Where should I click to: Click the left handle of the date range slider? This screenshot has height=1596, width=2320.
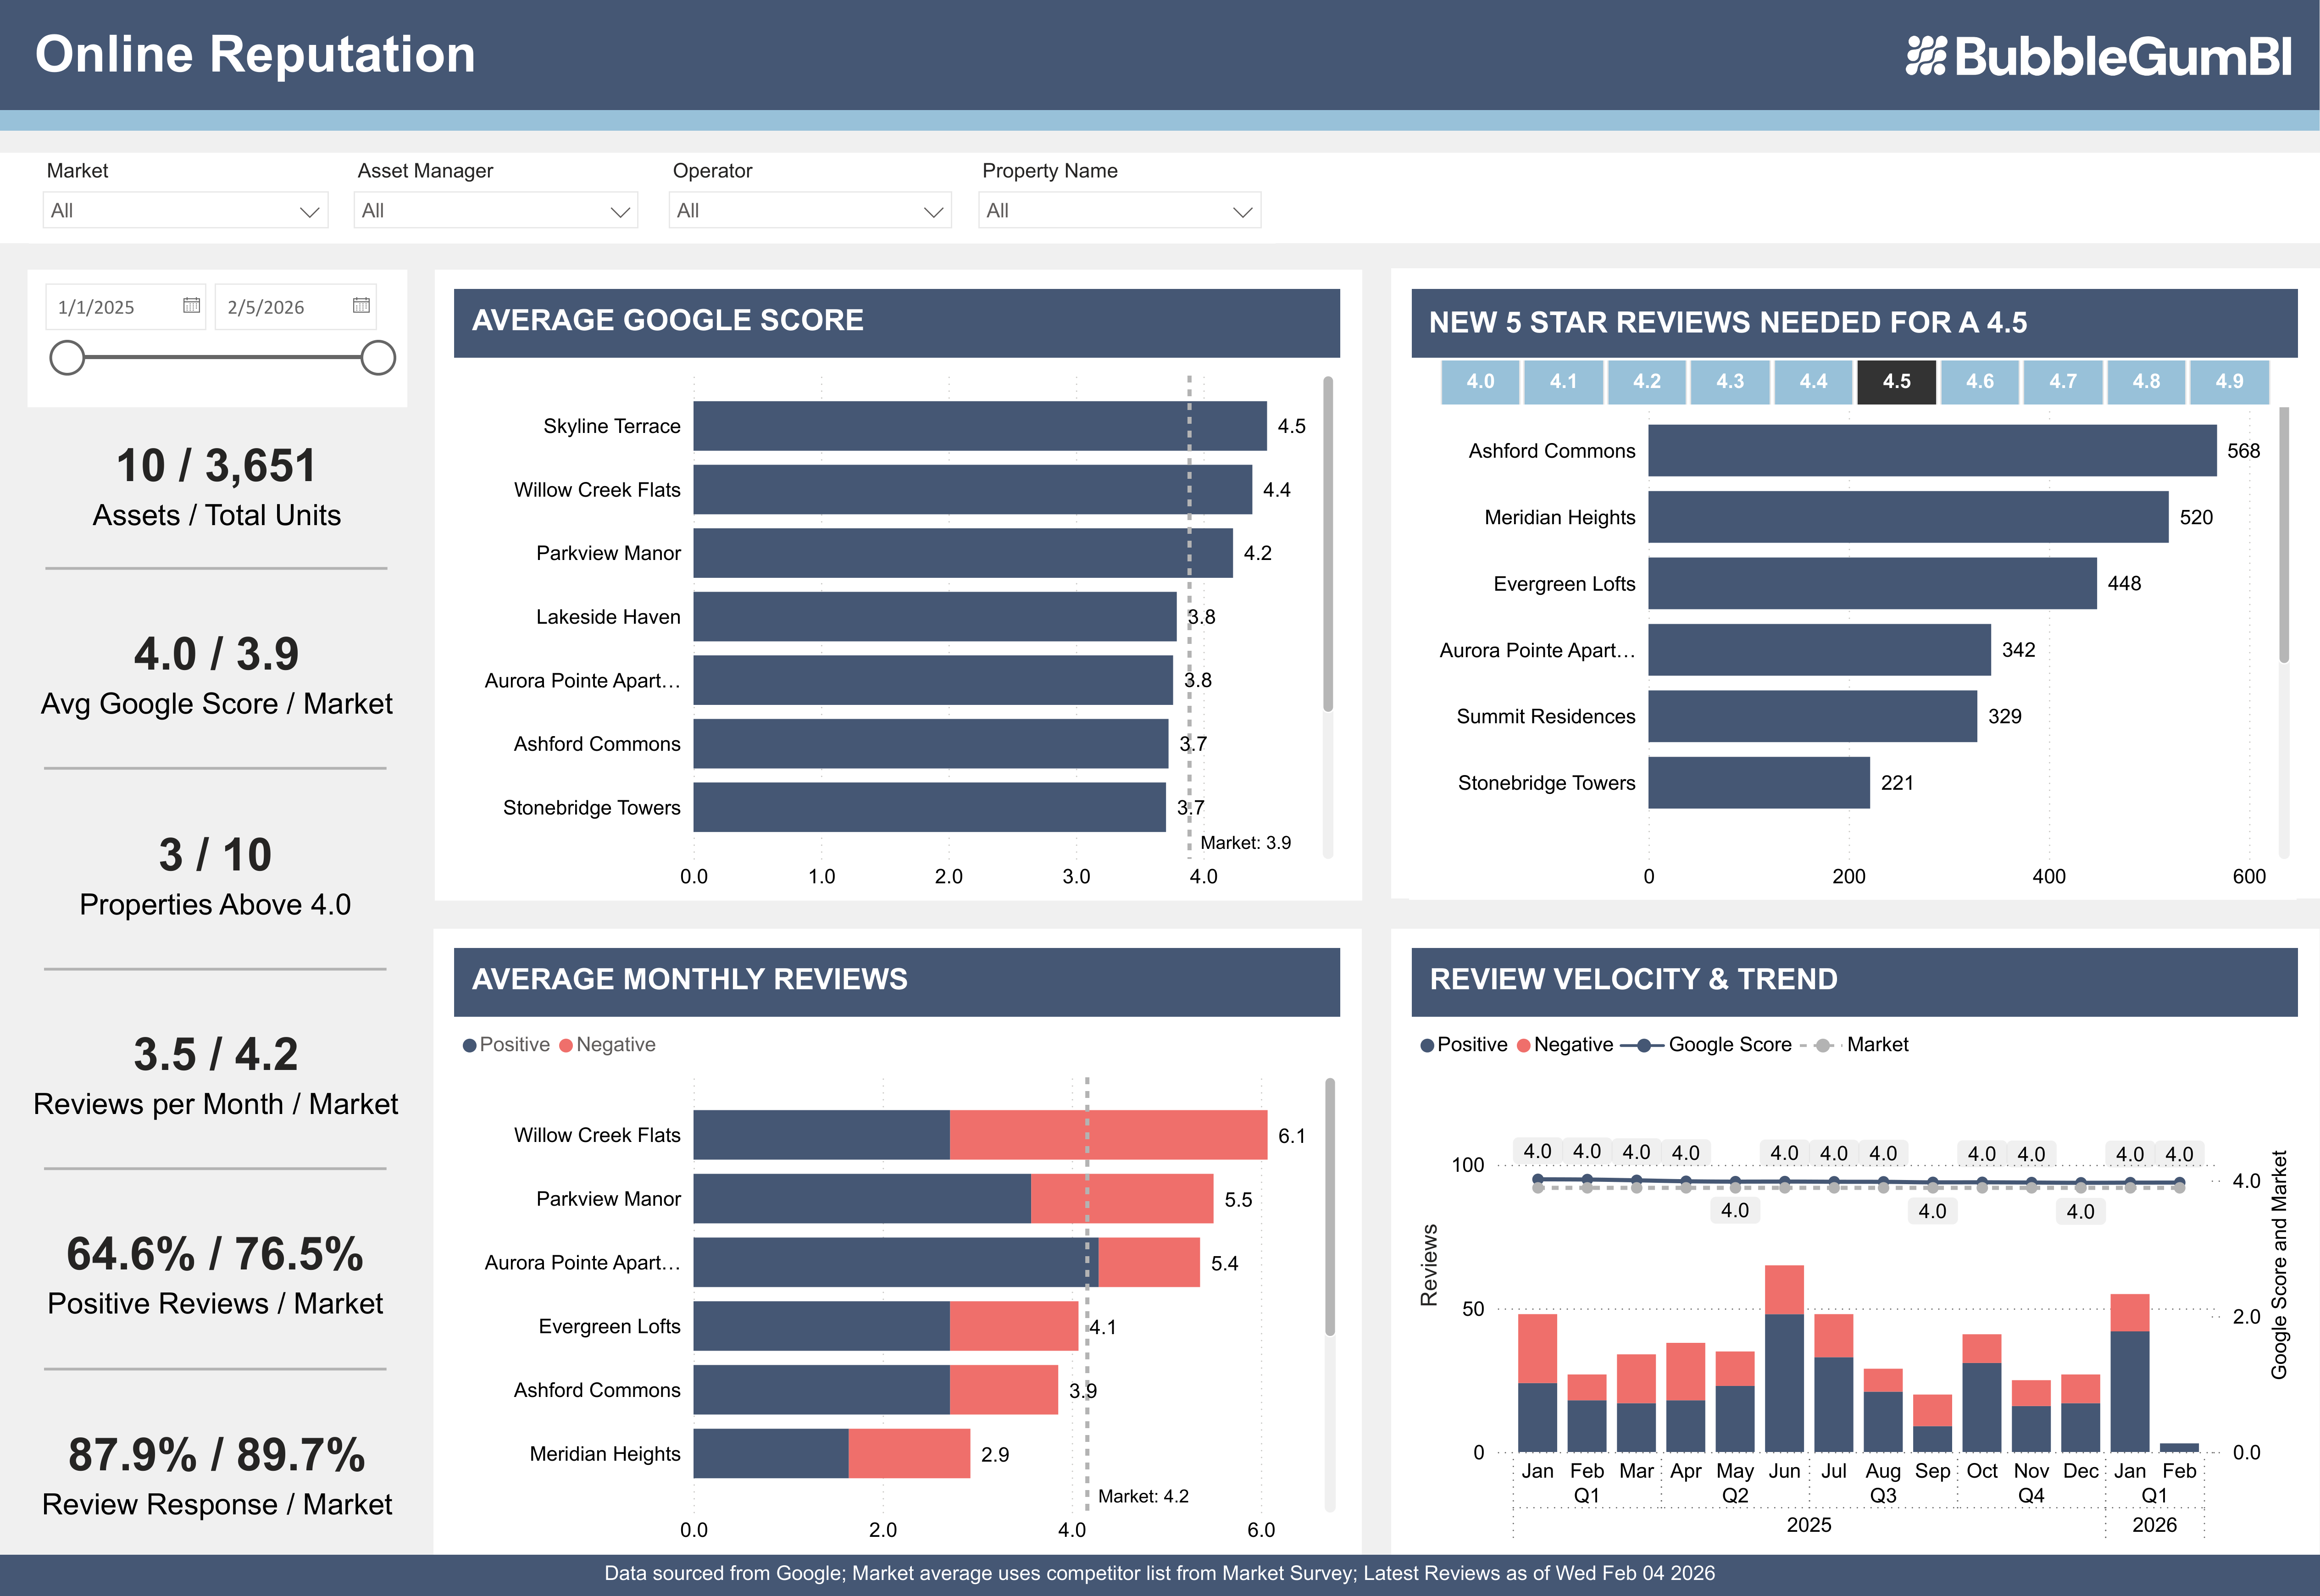click(68, 356)
